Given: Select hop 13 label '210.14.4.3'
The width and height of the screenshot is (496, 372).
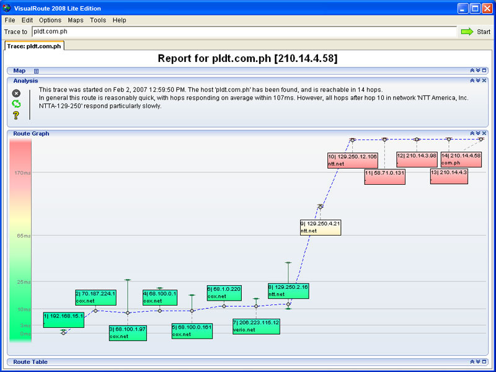Looking at the screenshot, I should click(449, 176).
